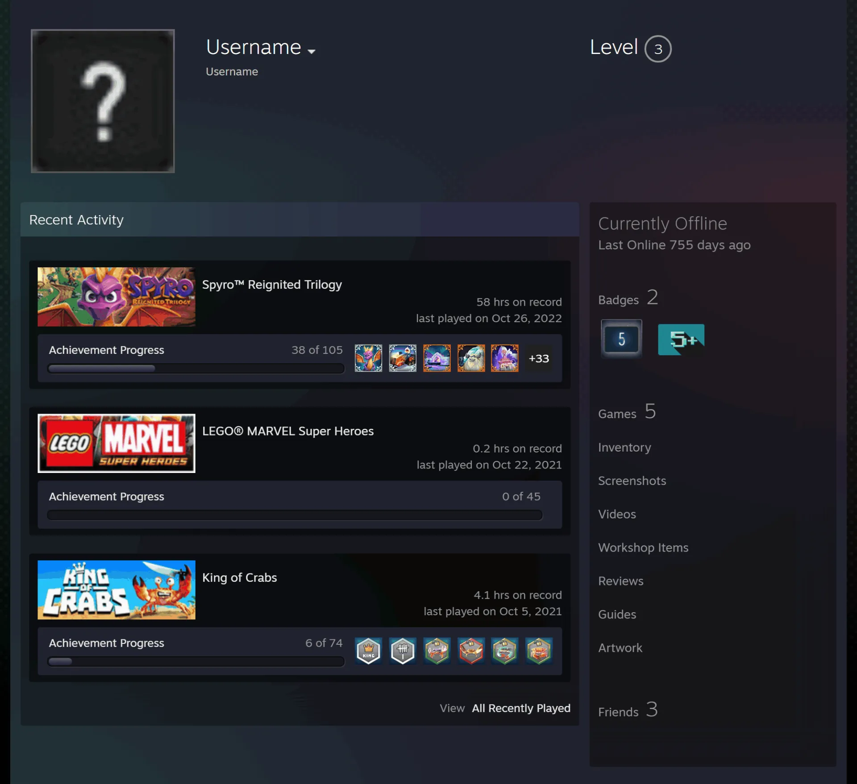Open the Friends list
Image resolution: width=857 pixels, height=784 pixels.
click(628, 710)
